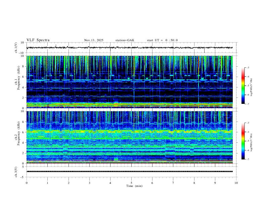
Task: Click the "station=GAK" header label
Action: [x=125, y=40]
